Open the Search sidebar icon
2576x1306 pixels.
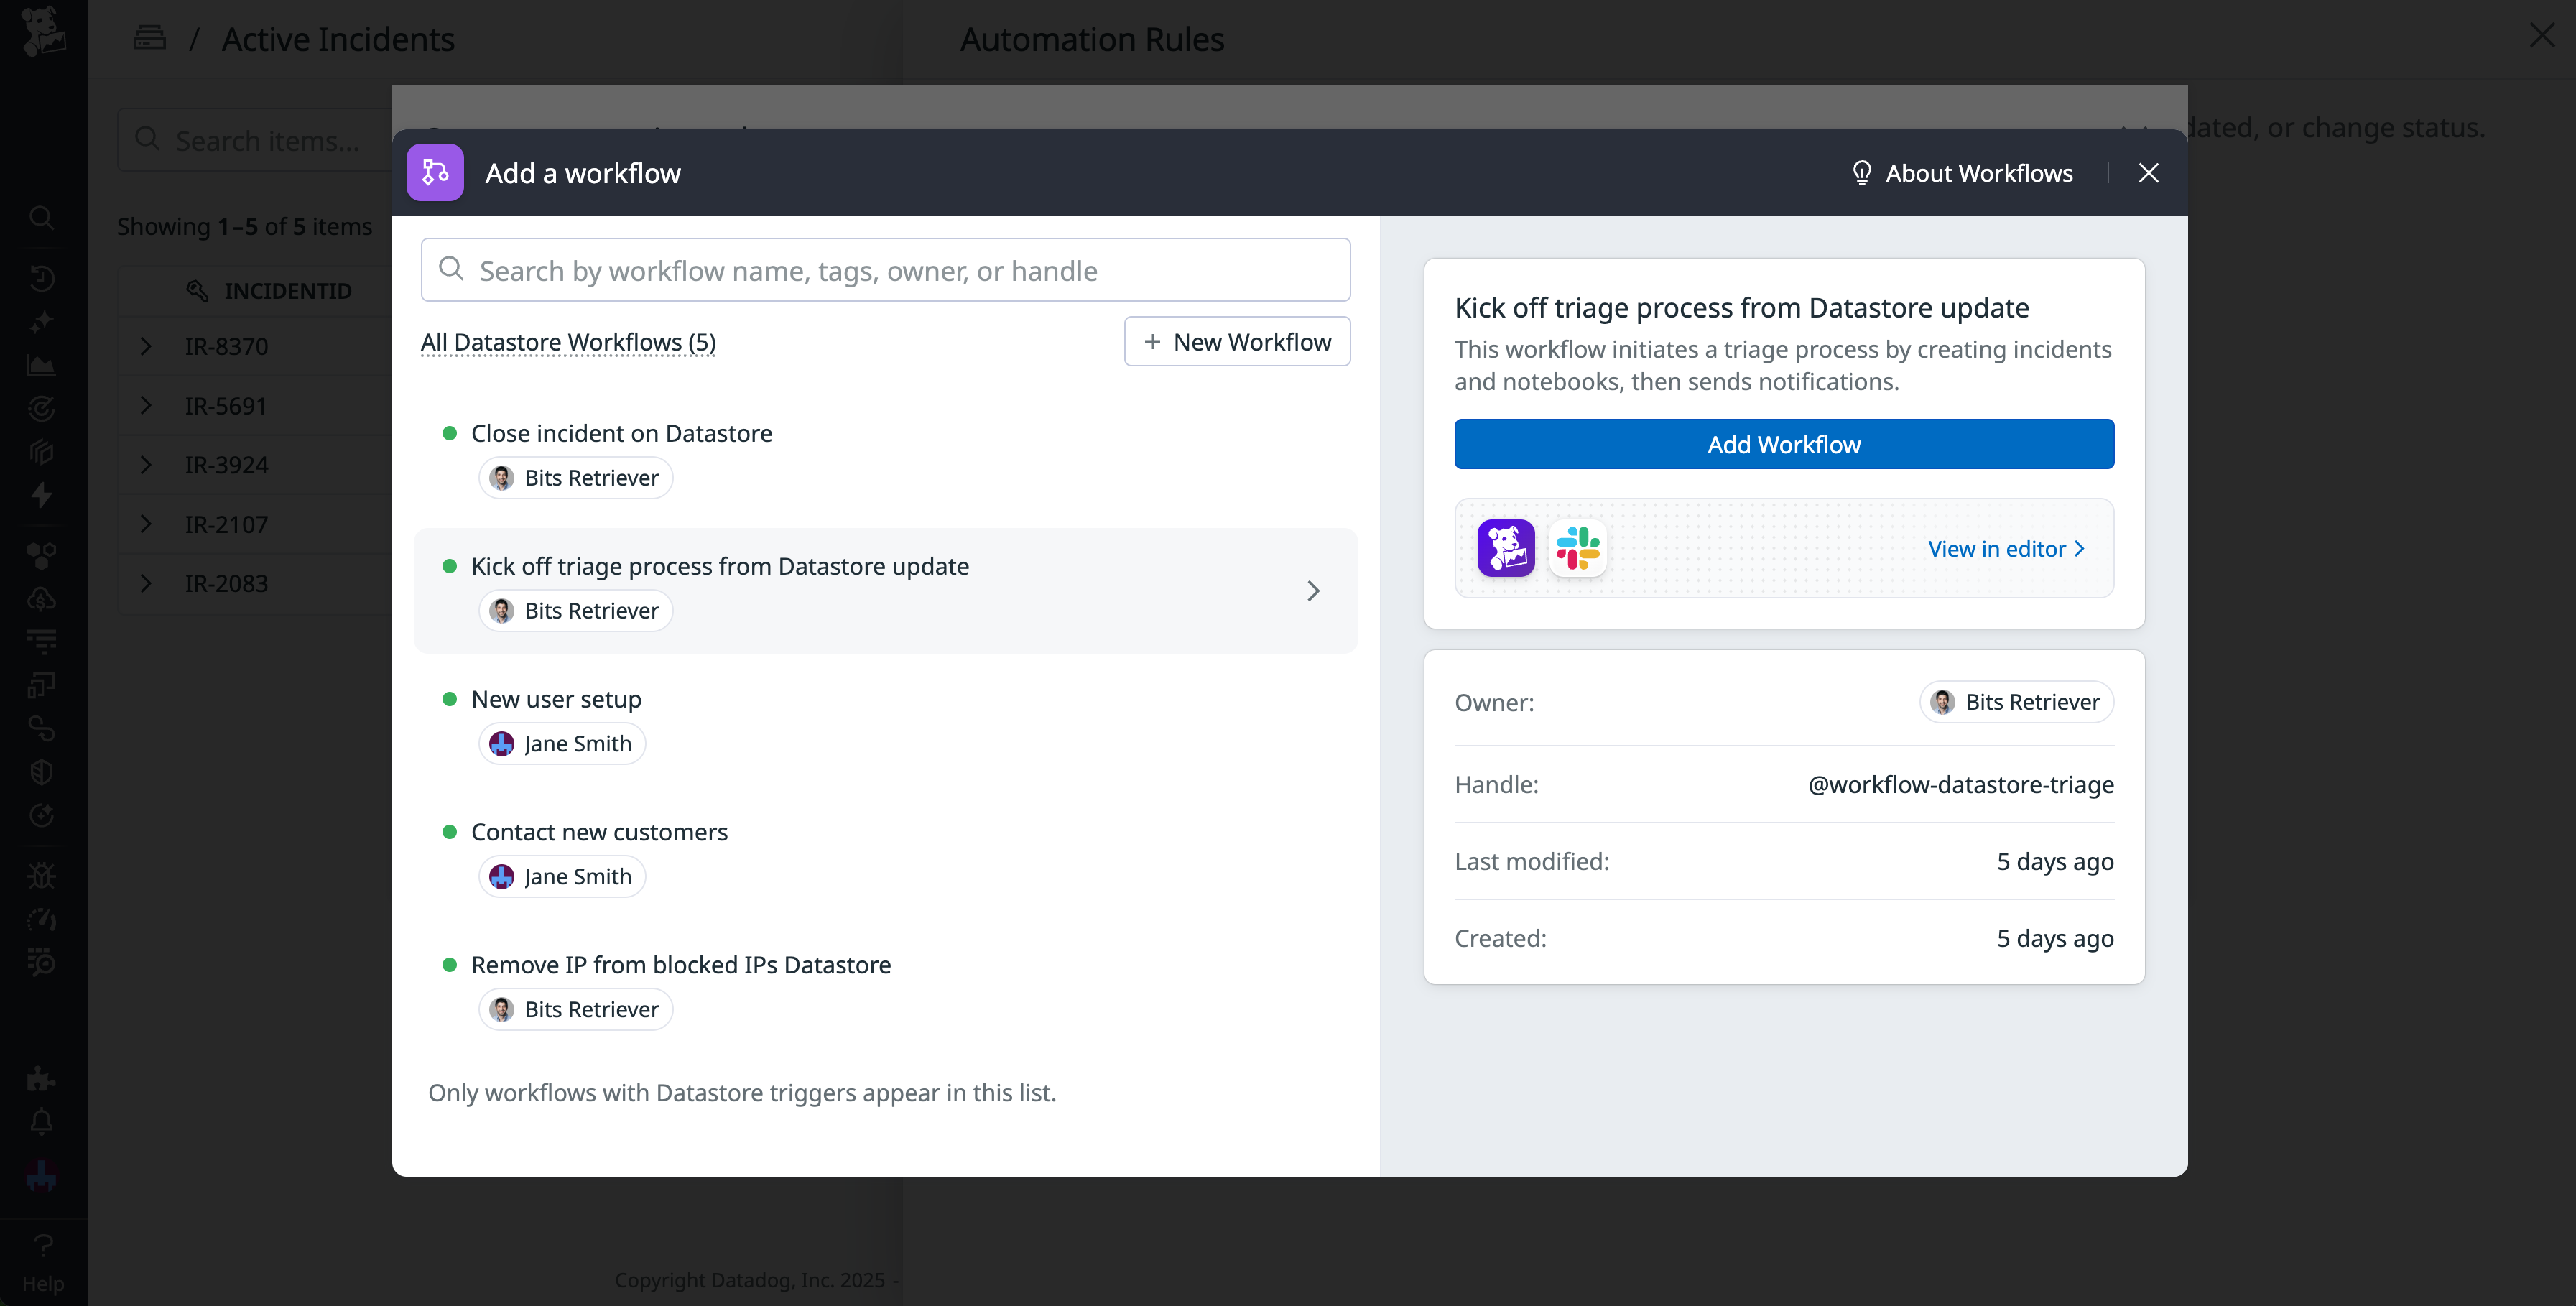coord(42,218)
